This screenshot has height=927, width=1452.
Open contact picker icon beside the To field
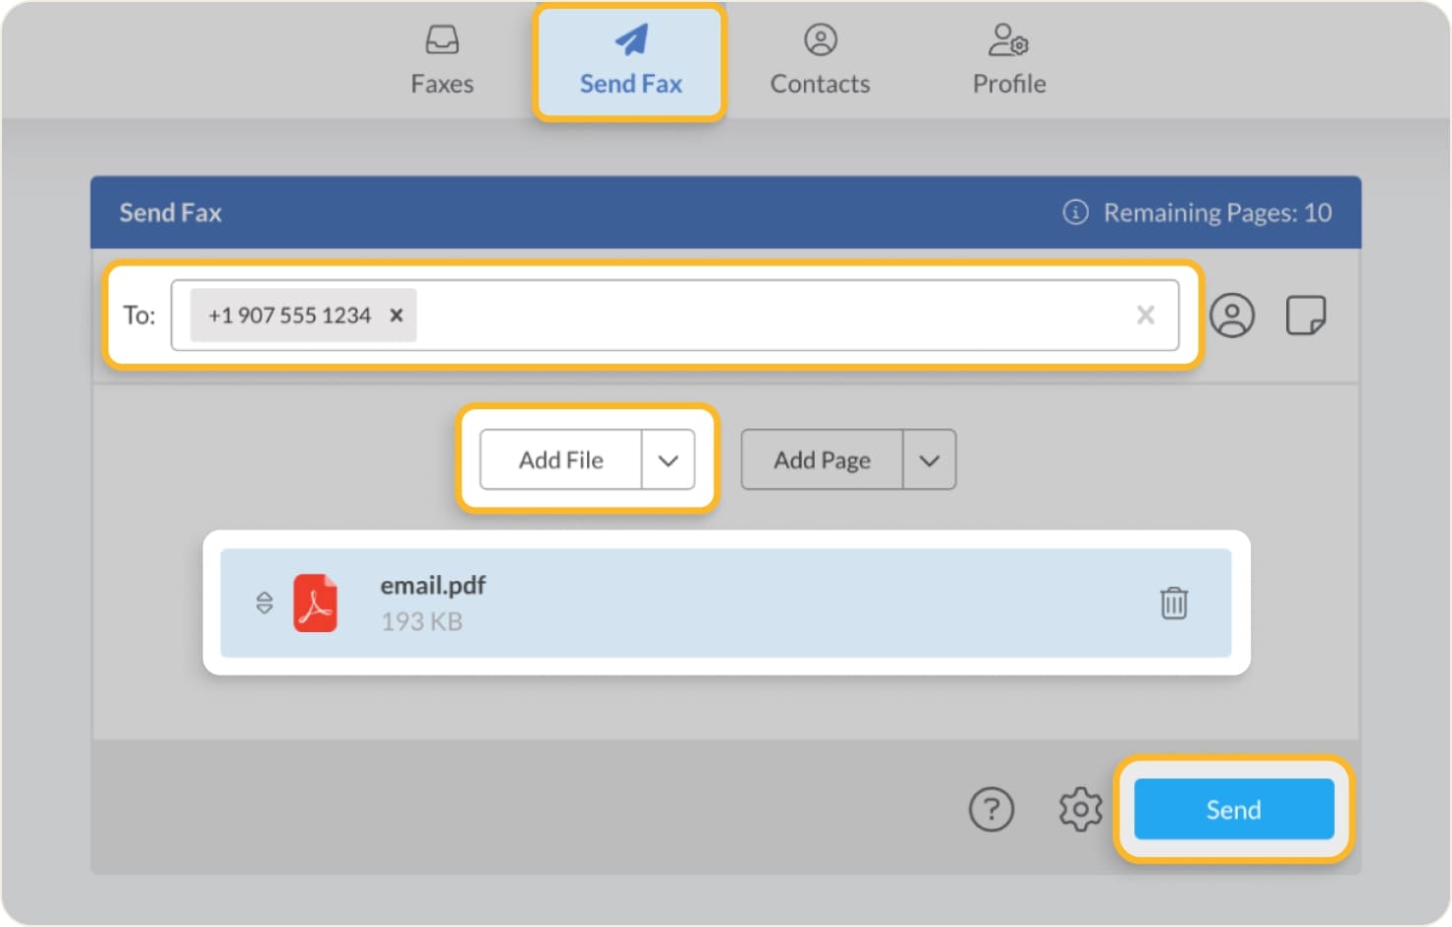[1232, 316]
